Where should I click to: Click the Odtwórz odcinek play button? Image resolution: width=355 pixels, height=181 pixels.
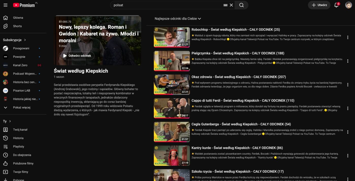77,56
